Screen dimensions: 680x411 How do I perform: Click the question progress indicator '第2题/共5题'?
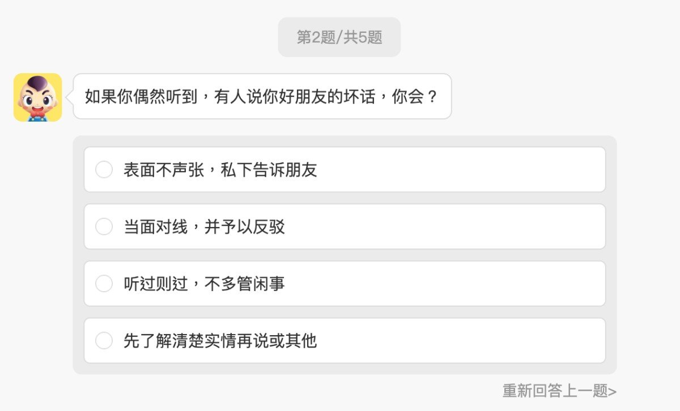click(339, 36)
